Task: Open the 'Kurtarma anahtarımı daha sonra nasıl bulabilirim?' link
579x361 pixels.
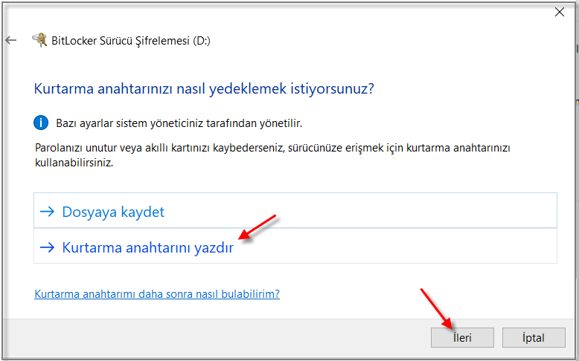Action: [x=157, y=293]
